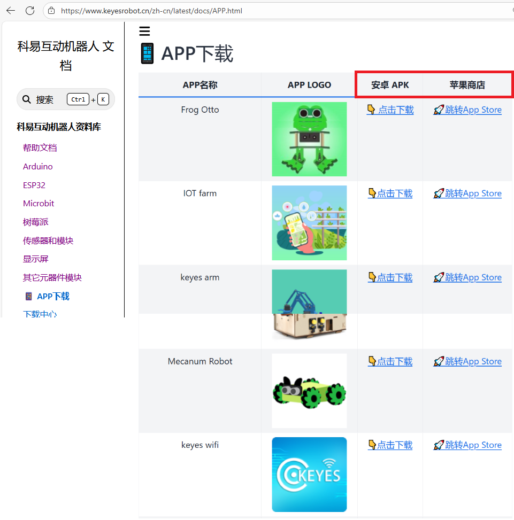Open 传感器和模块 in the sidebar
514x520 pixels.
[x=48, y=240]
